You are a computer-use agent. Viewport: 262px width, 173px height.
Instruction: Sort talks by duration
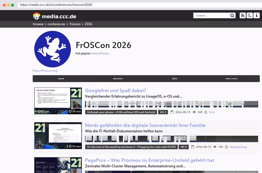(118, 79)
